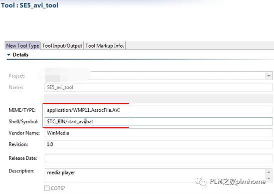
Task: Enable the COTS? checkbox
Action: point(47,188)
